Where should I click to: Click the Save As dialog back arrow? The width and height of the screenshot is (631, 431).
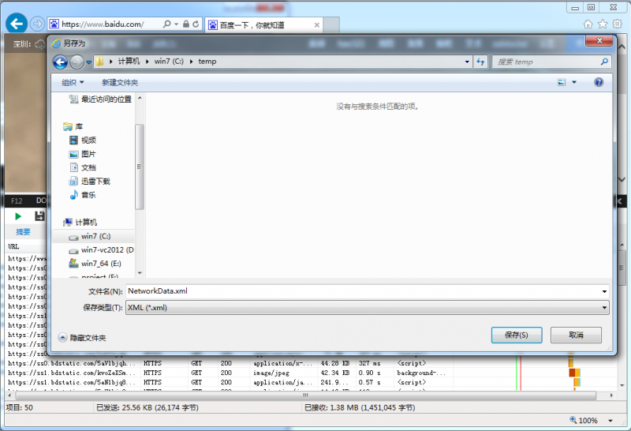coord(61,62)
